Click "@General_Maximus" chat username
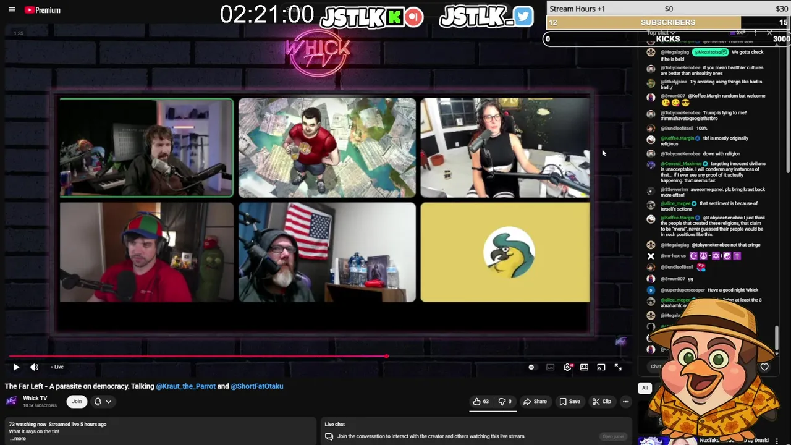This screenshot has height=445, width=791. click(681, 164)
